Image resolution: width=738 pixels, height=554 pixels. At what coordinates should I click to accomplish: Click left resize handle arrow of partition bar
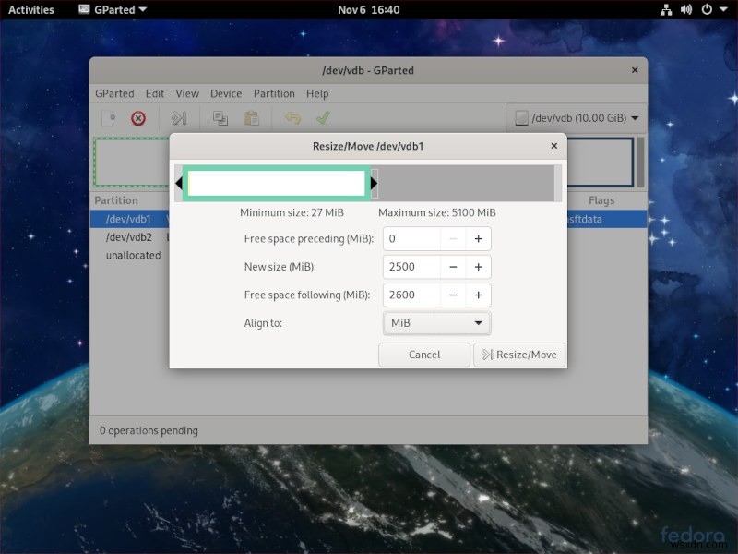pos(179,183)
